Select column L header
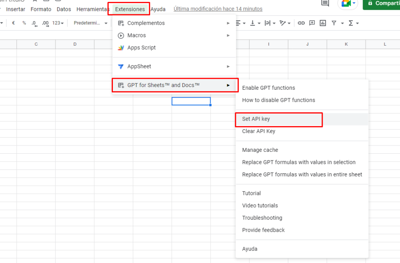The width and height of the screenshot is (400, 263). tap(383, 44)
